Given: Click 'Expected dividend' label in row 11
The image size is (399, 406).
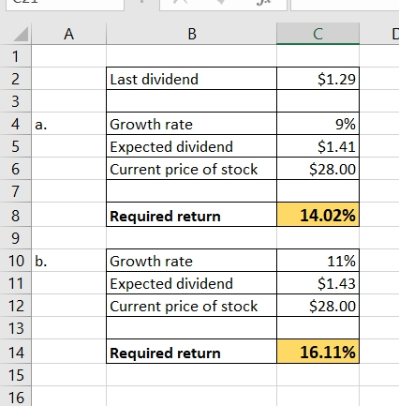Looking at the screenshot, I should 191,283.
